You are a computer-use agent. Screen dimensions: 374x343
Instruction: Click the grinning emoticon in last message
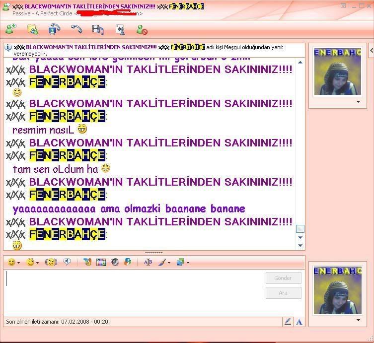coord(17,245)
